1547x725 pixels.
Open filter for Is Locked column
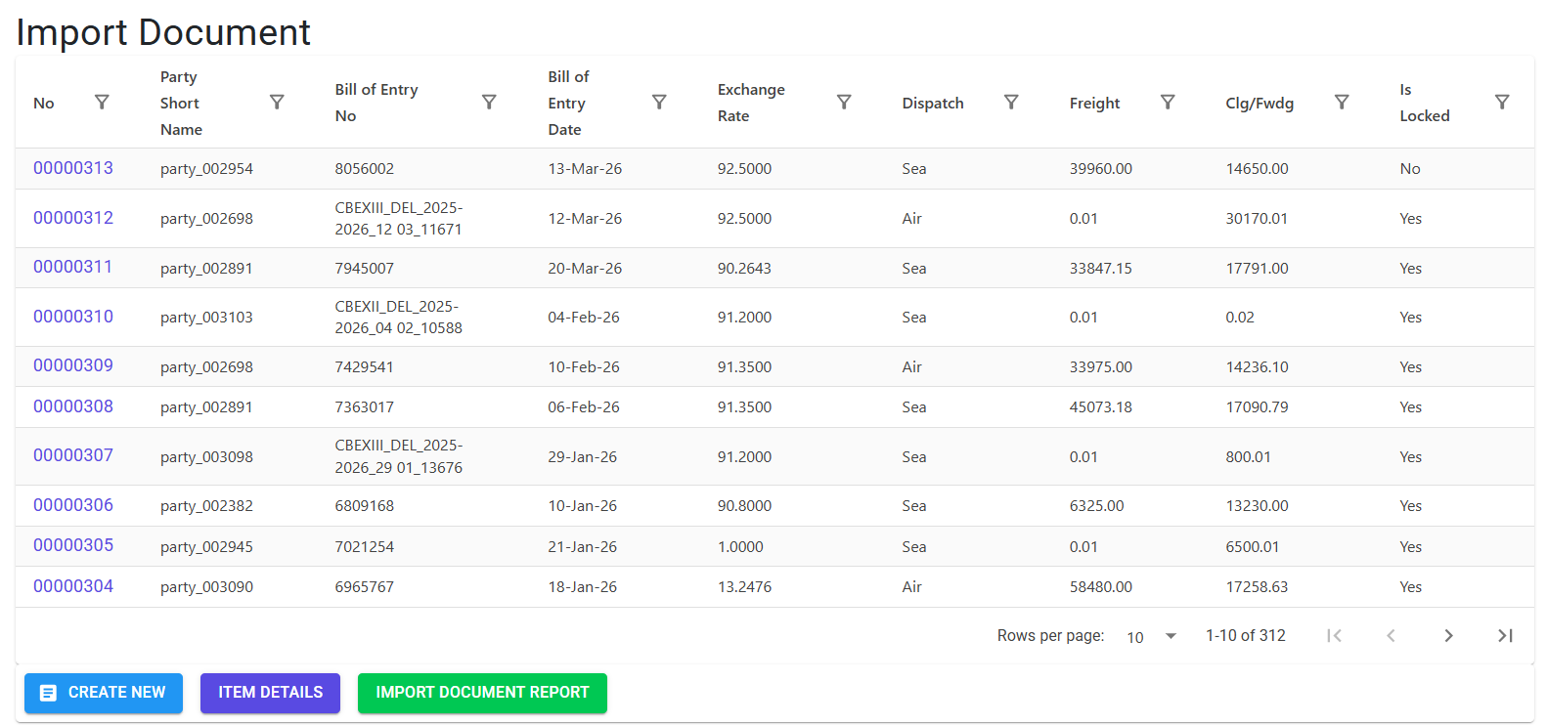point(1502,103)
